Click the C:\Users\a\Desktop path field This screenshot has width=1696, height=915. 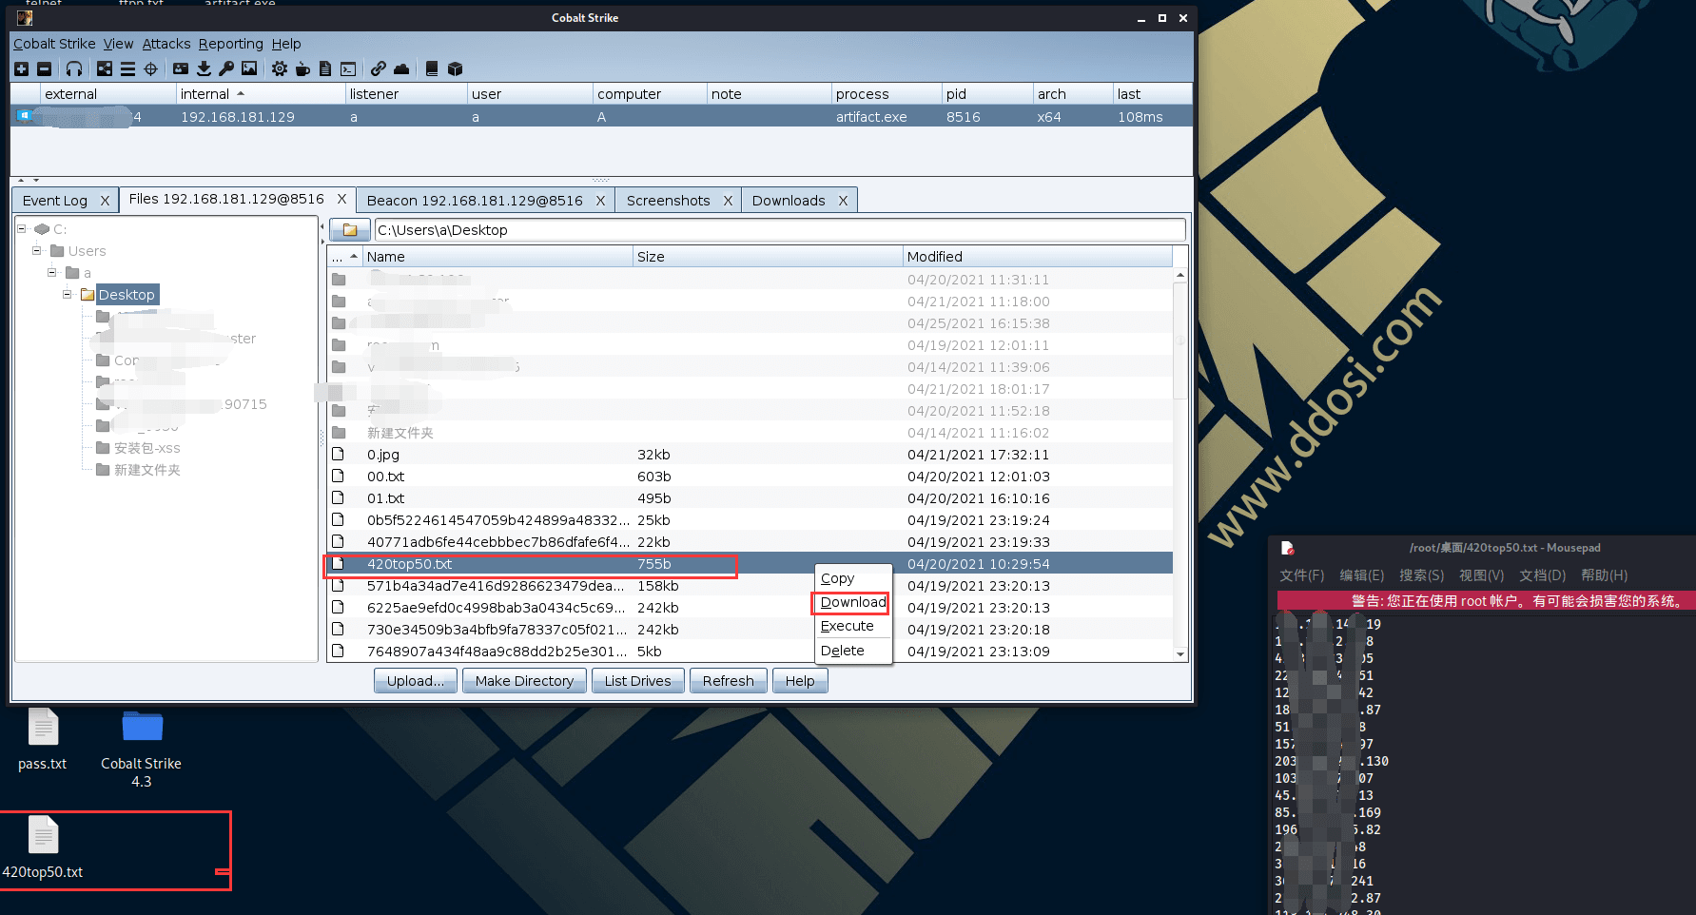coord(780,230)
